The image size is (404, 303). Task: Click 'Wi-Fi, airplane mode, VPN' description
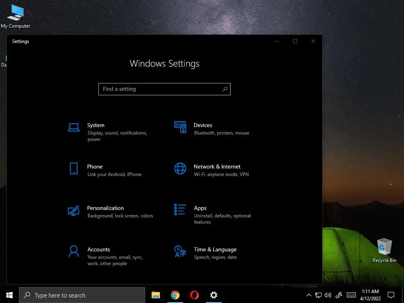click(221, 174)
